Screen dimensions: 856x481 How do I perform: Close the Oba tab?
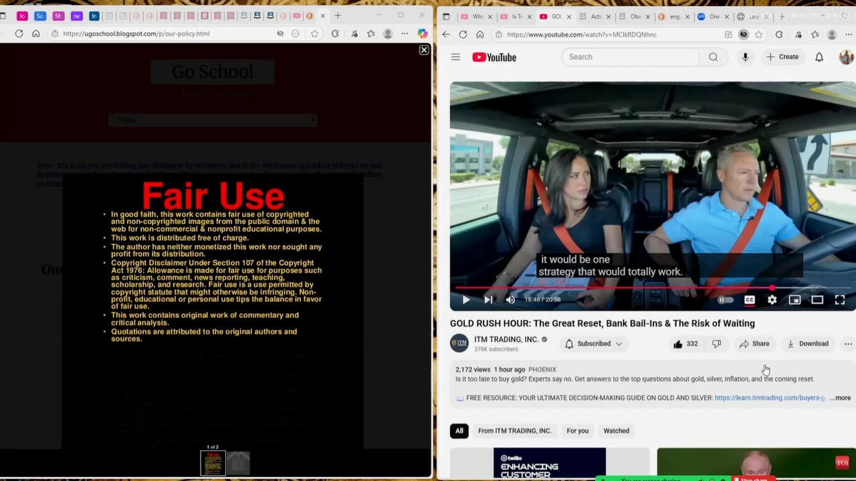pos(647,17)
